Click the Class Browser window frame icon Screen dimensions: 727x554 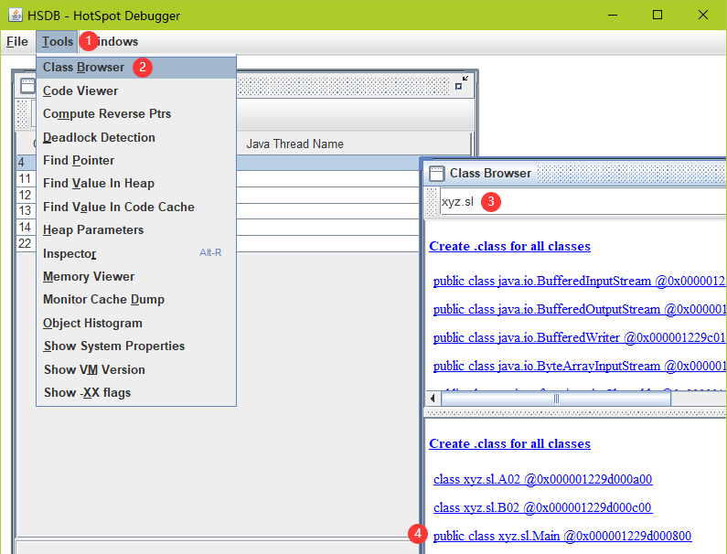pos(437,174)
